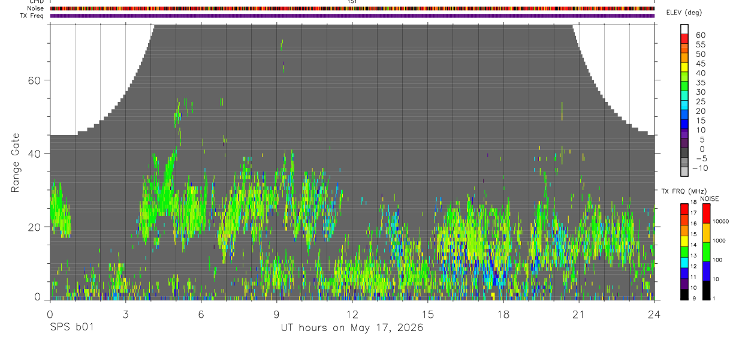The width and height of the screenshot is (736, 340).
Task: Click the '35' label in ELEV legend
Action: (x=700, y=83)
